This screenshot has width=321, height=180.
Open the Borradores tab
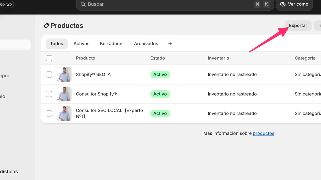click(112, 43)
